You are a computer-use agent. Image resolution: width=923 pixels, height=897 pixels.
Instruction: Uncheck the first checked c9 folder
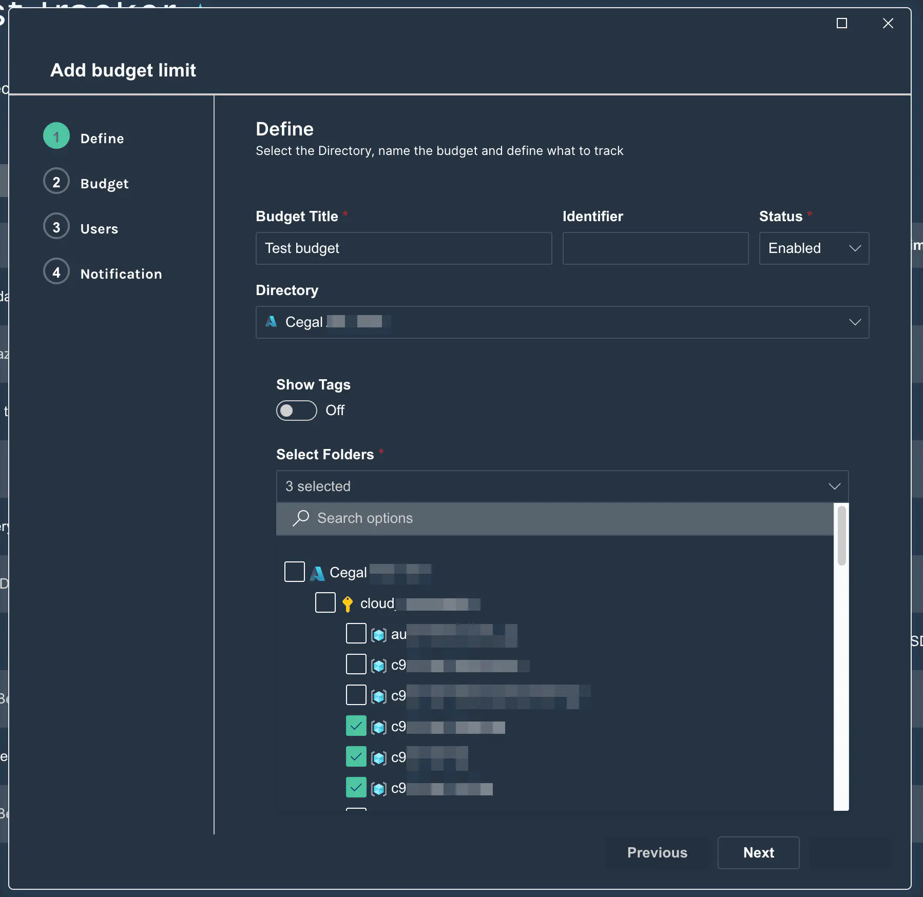pos(356,726)
